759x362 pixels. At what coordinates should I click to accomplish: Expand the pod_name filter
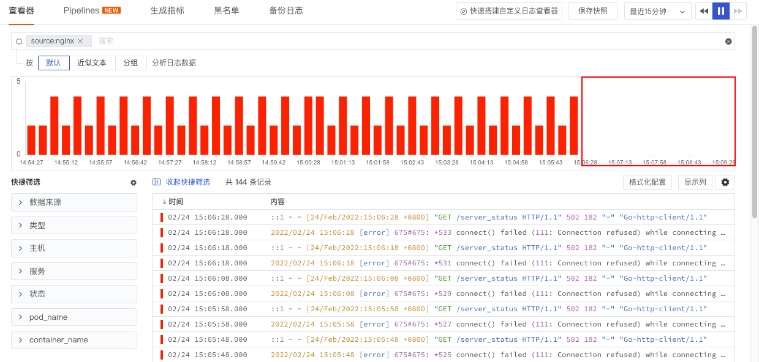point(74,317)
